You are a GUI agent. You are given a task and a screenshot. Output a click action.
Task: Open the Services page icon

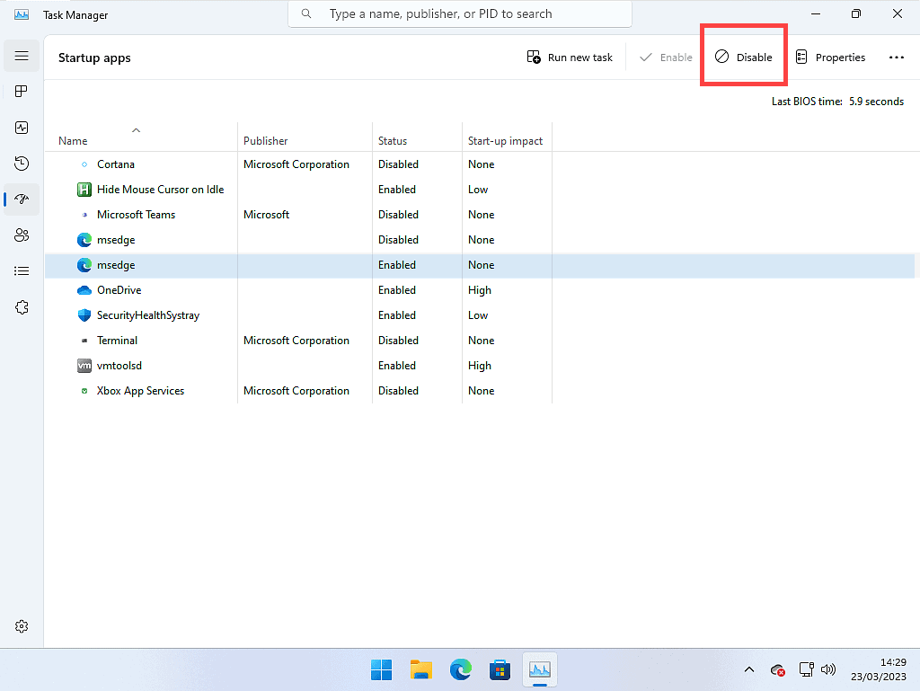tap(22, 307)
